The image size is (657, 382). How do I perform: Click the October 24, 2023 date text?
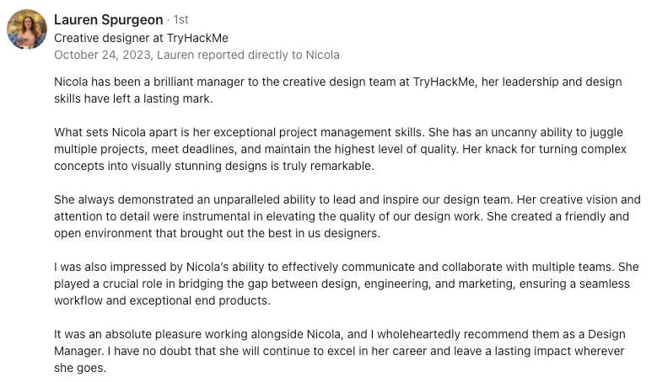[x=102, y=55]
